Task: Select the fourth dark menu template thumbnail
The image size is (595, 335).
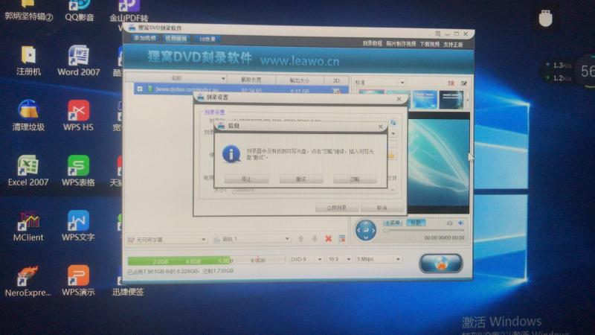Action: tap(451, 100)
